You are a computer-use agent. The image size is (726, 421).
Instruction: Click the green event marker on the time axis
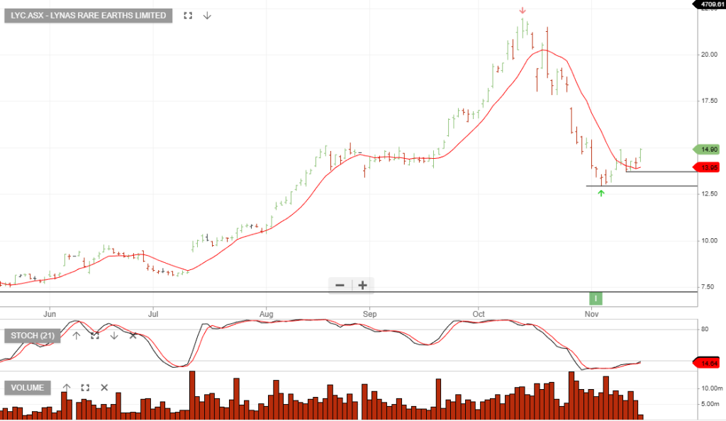coord(596,298)
